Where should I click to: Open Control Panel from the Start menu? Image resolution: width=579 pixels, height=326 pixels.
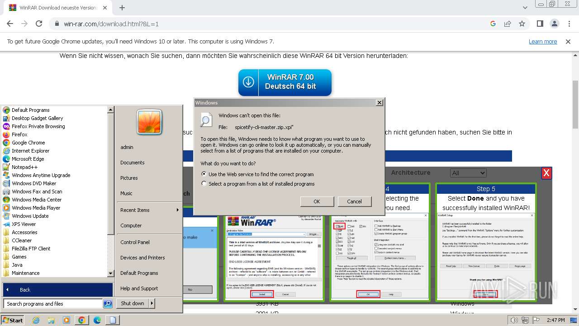[135, 242]
